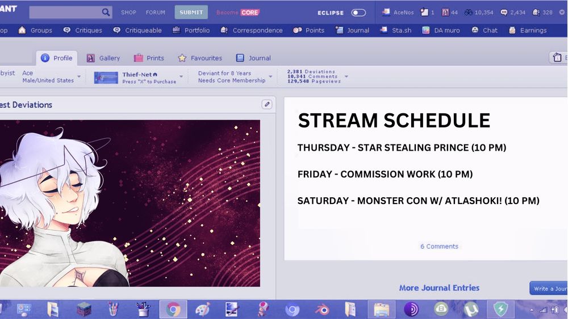Click the STREAM SCHEDULE journal heading
The width and height of the screenshot is (568, 319).
[x=394, y=120]
